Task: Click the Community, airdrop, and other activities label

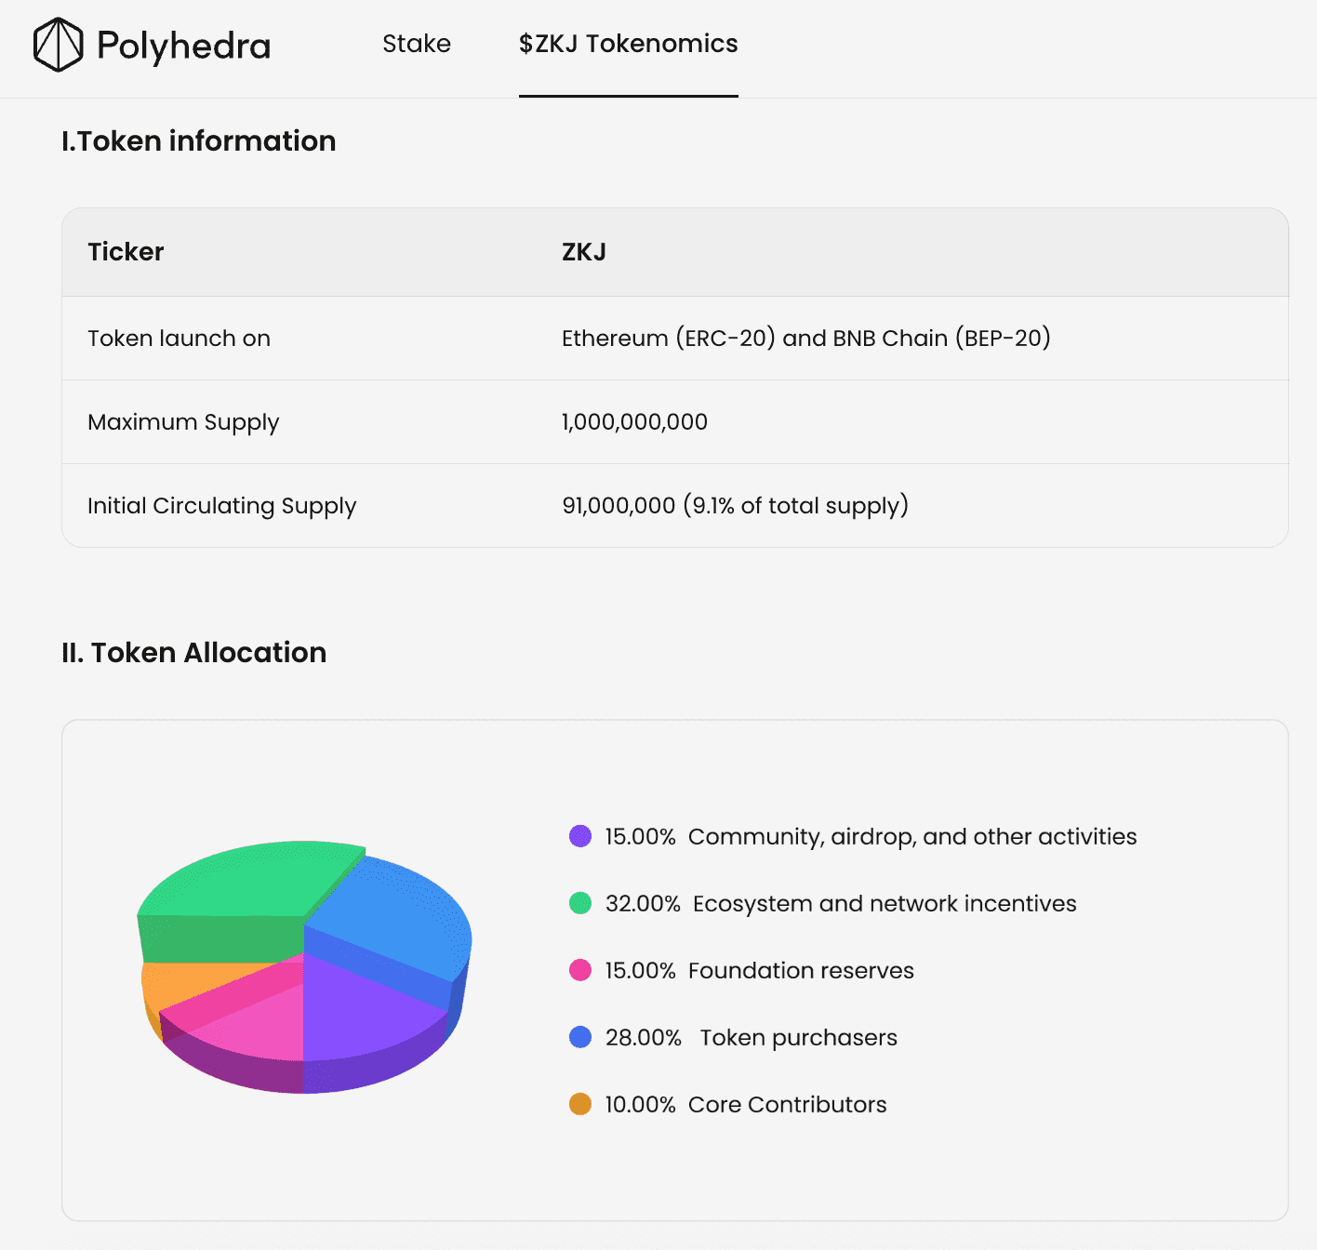Action: pos(912,837)
